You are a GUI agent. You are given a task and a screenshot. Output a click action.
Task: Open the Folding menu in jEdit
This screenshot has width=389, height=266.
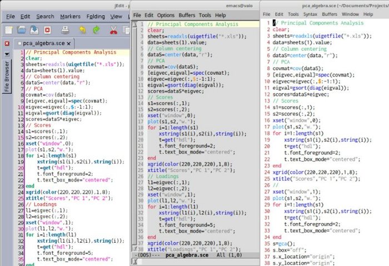95,16
